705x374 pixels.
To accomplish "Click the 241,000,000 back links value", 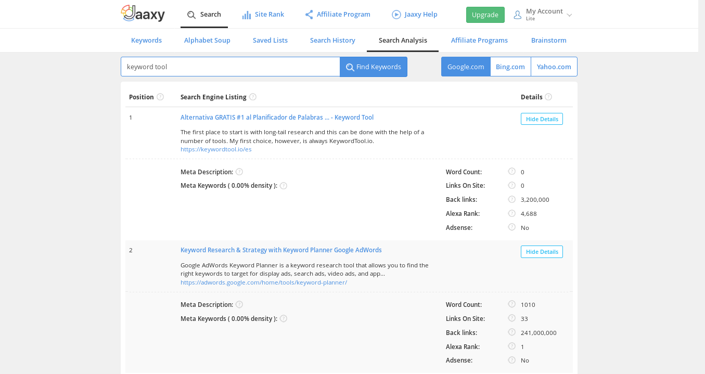I will (539, 333).
